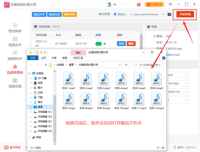Select the 文件-9.mp3 file icon
Image resolution: width=200 pixels, height=152 pixels.
104,99
